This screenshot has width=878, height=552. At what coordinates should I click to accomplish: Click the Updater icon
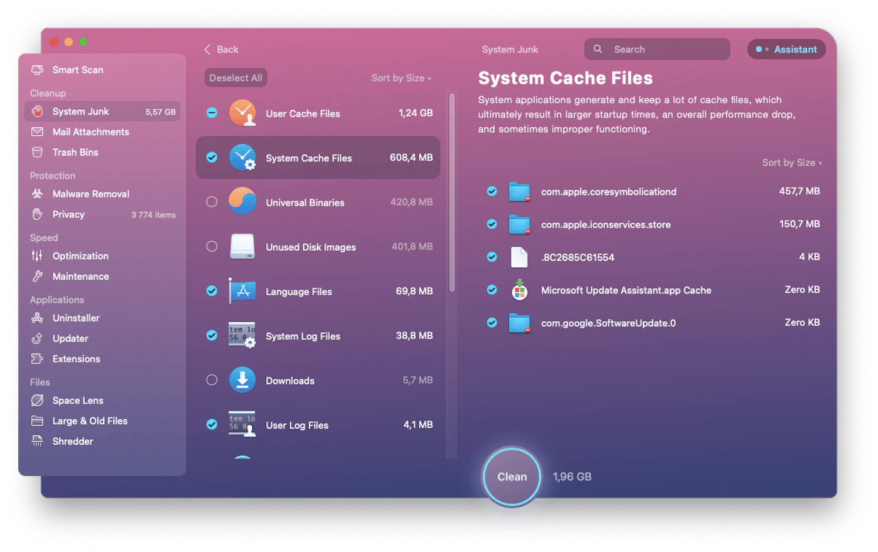point(37,339)
